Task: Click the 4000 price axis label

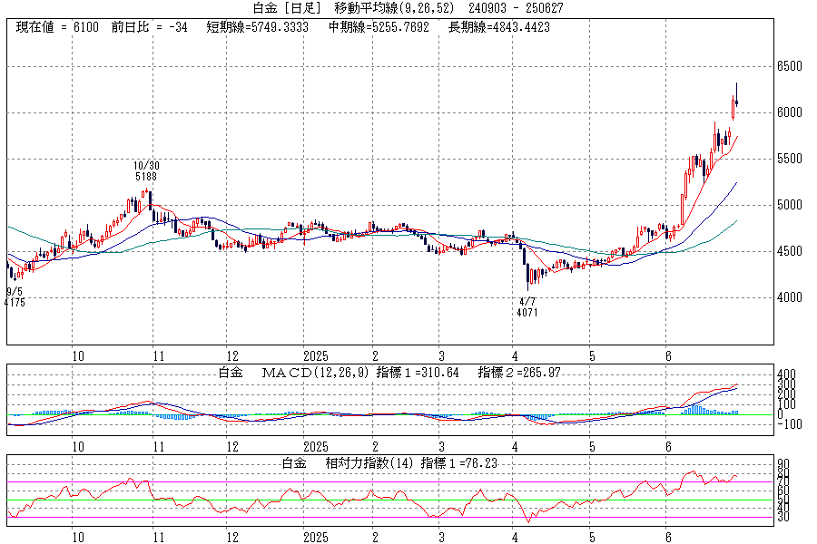Action: point(788,297)
